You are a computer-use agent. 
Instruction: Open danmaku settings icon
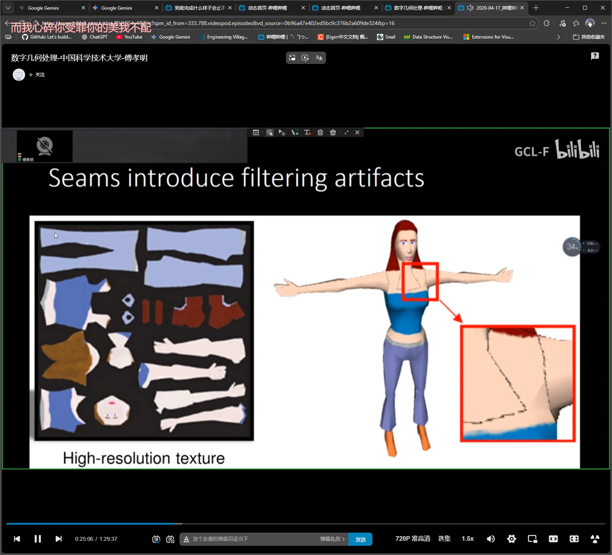point(170,539)
